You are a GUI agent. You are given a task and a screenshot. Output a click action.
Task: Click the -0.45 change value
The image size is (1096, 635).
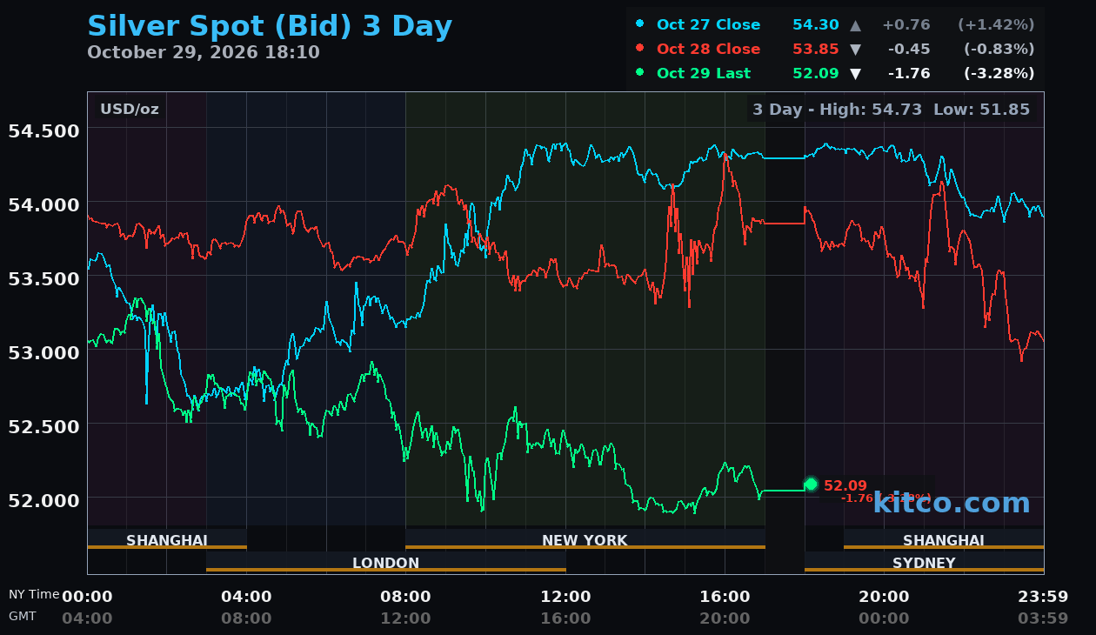[x=908, y=49]
